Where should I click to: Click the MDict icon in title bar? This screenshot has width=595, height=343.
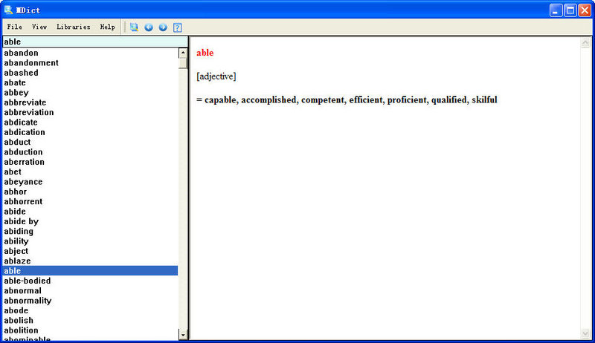[x=9, y=10]
